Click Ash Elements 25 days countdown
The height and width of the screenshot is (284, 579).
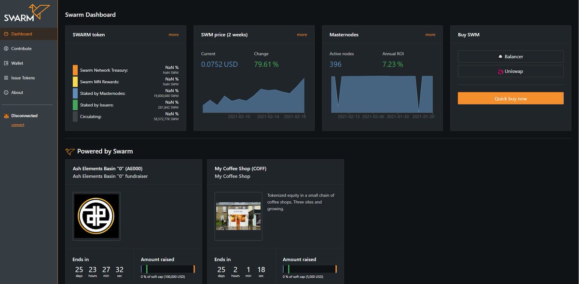point(79,271)
